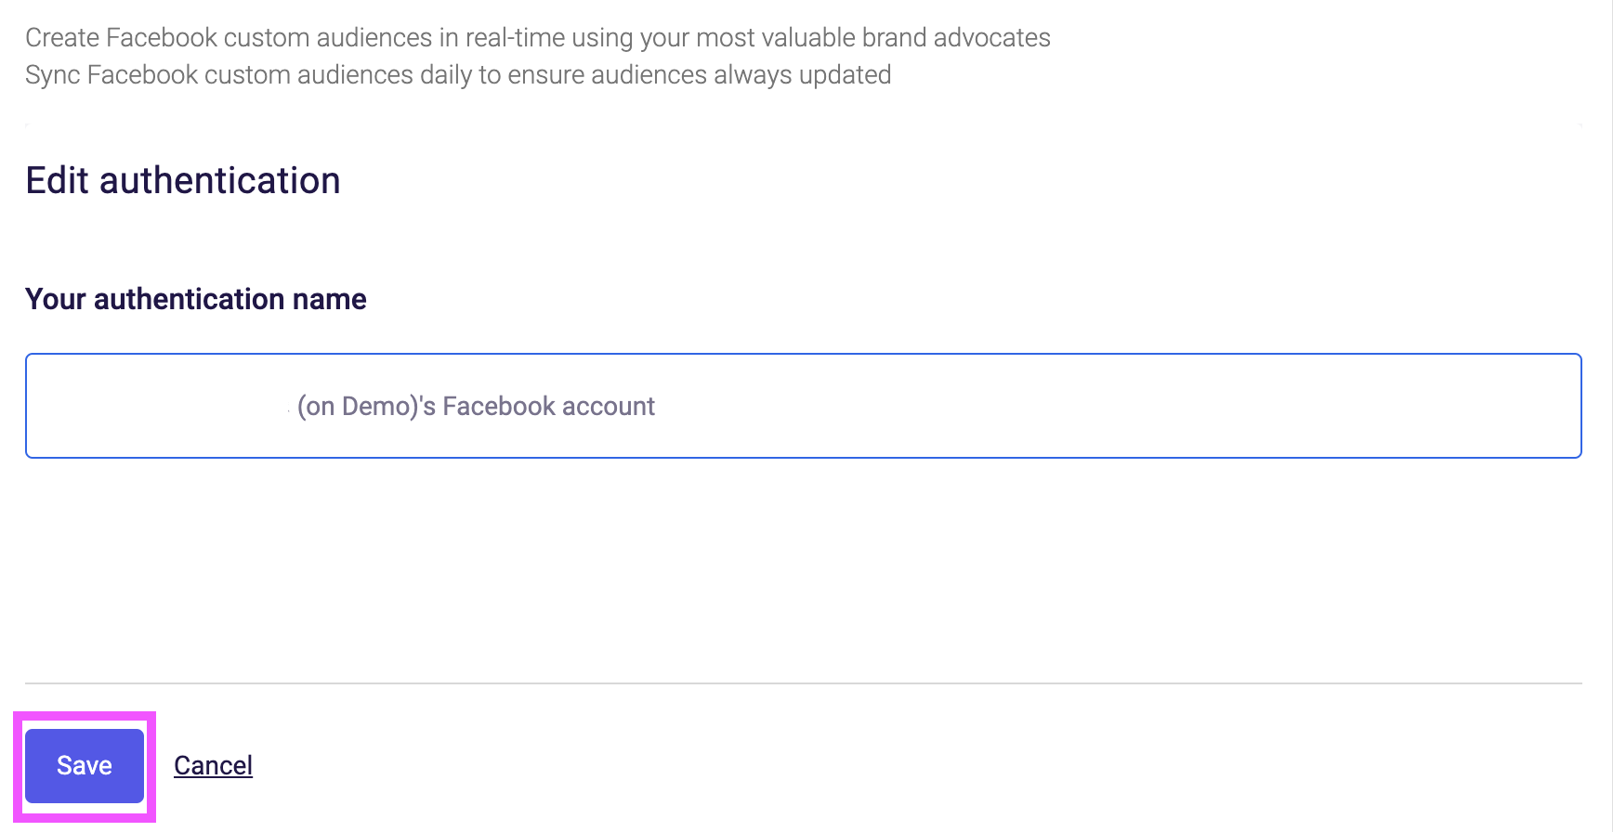Screen dimensions: 1613x832
Task: Click the "Your authentication name" label
Action: [196, 299]
